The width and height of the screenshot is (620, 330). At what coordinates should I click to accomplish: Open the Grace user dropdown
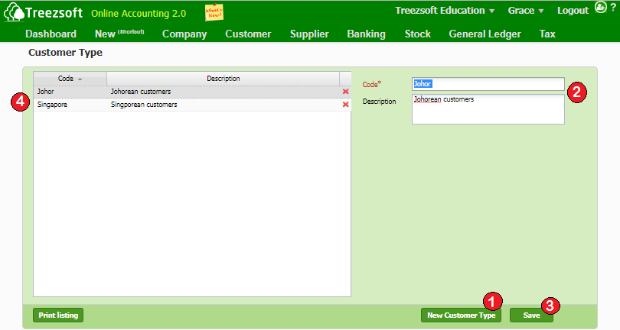tap(526, 11)
